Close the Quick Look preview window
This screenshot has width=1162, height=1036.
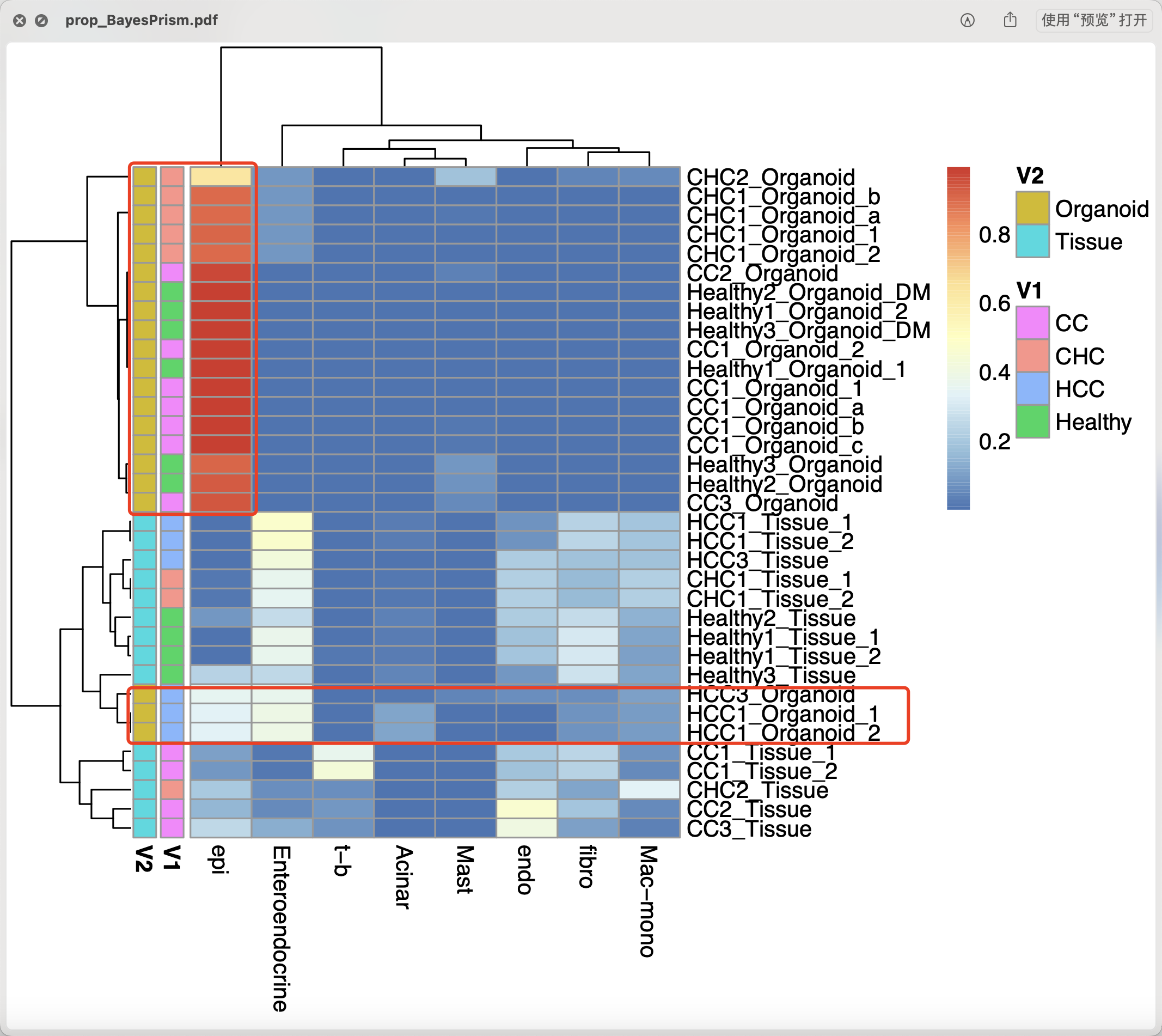pyautogui.click(x=20, y=21)
